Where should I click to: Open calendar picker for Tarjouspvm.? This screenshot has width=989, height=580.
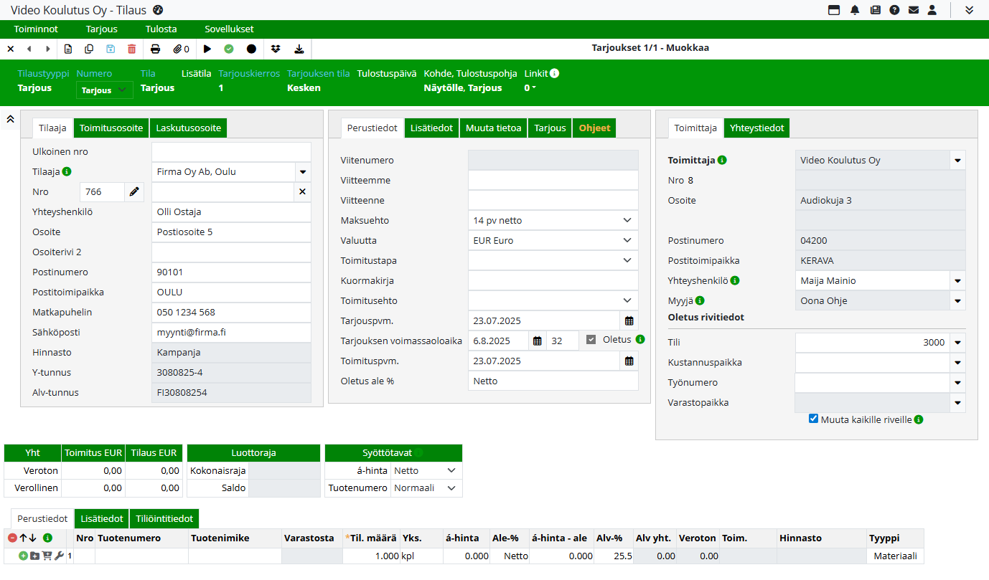click(629, 320)
